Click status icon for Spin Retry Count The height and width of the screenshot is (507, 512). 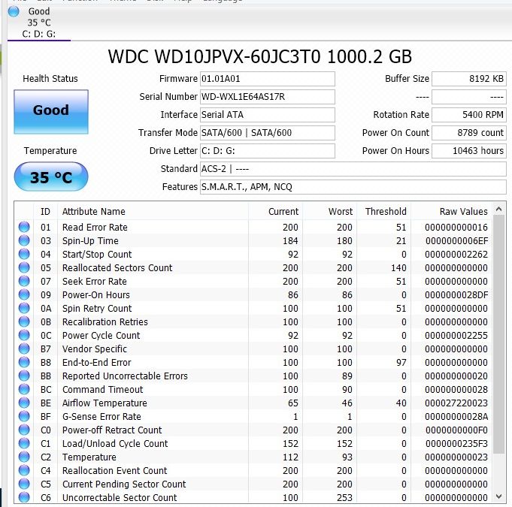(24, 308)
